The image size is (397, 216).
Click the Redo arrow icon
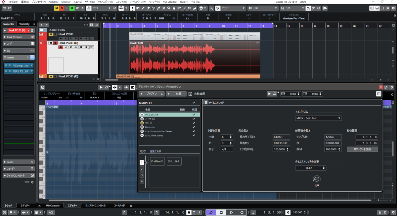(x=9, y=8)
